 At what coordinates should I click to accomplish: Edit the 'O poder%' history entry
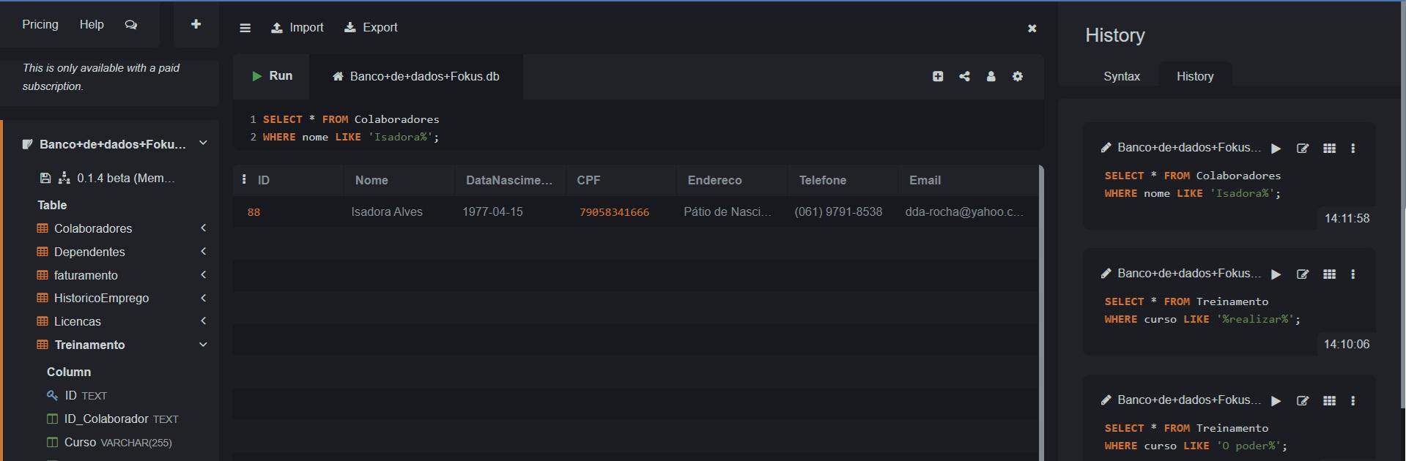click(1303, 401)
